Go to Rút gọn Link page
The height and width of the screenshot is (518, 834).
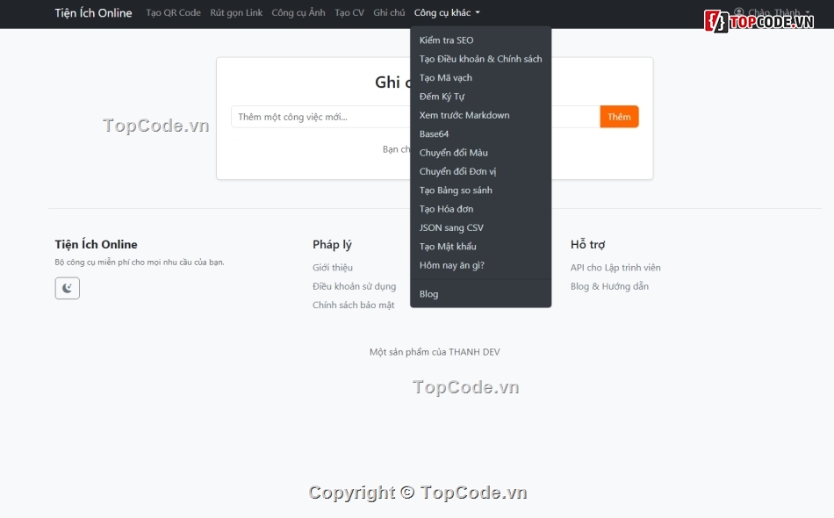click(236, 13)
